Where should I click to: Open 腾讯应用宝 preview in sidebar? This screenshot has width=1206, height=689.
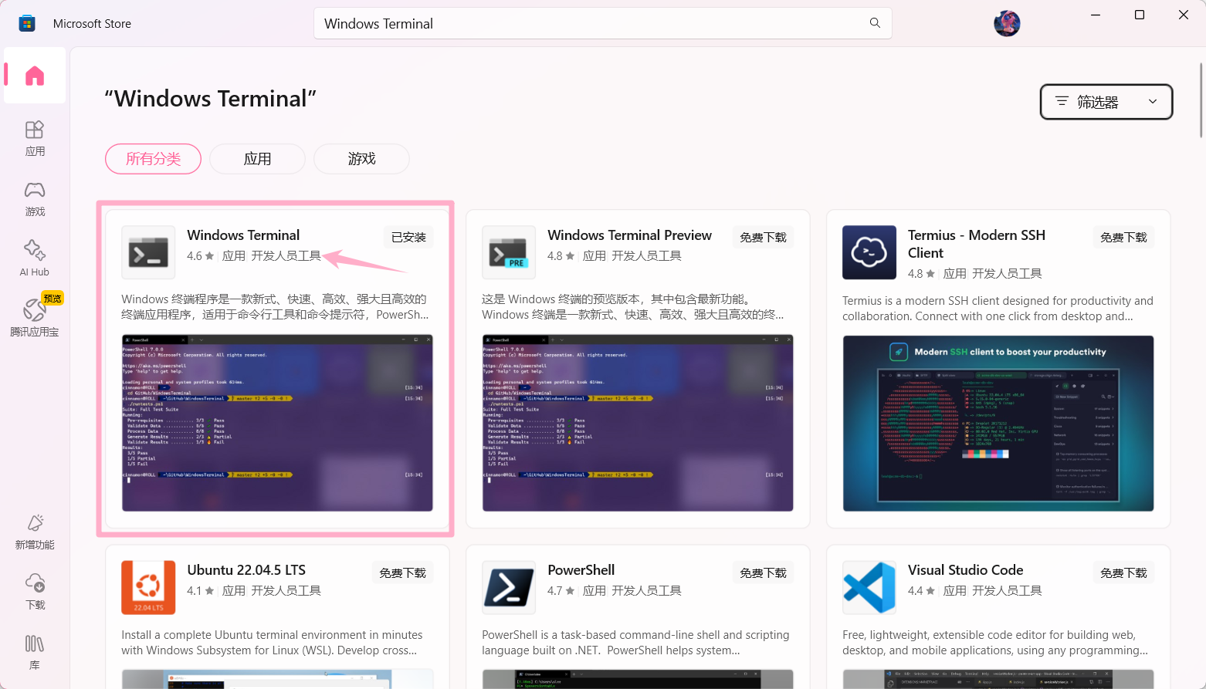click(35, 317)
